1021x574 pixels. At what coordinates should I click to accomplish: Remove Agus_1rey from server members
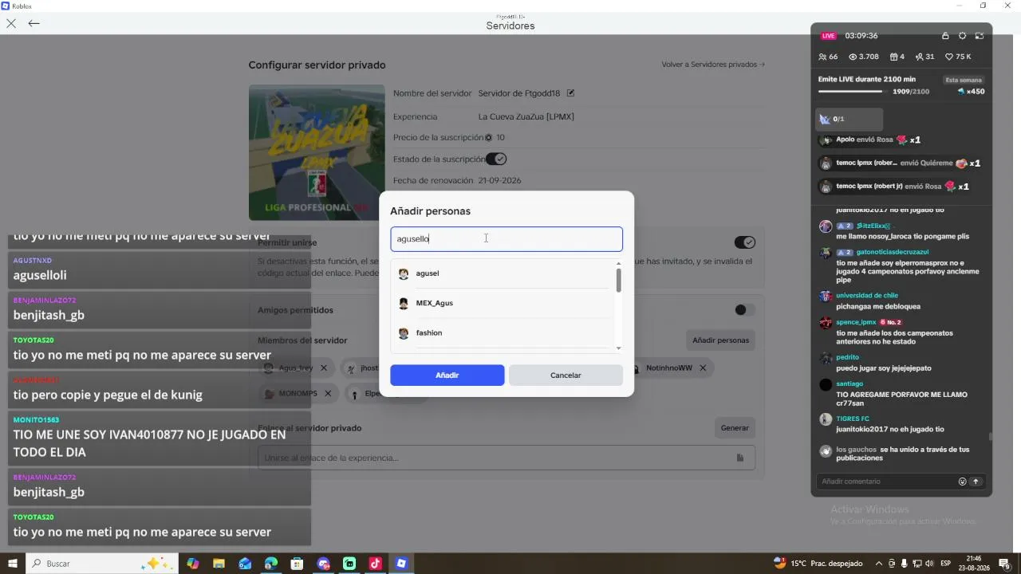coord(324,368)
